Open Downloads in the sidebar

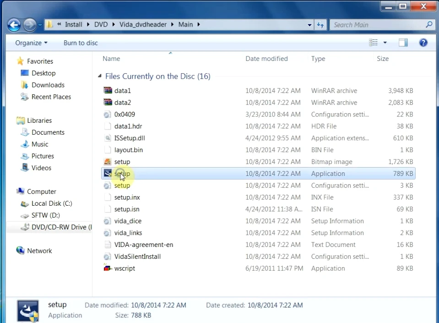[48, 85]
